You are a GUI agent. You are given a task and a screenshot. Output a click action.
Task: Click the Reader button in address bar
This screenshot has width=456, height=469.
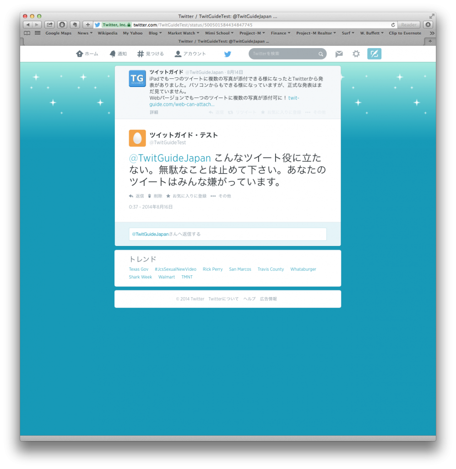point(408,25)
